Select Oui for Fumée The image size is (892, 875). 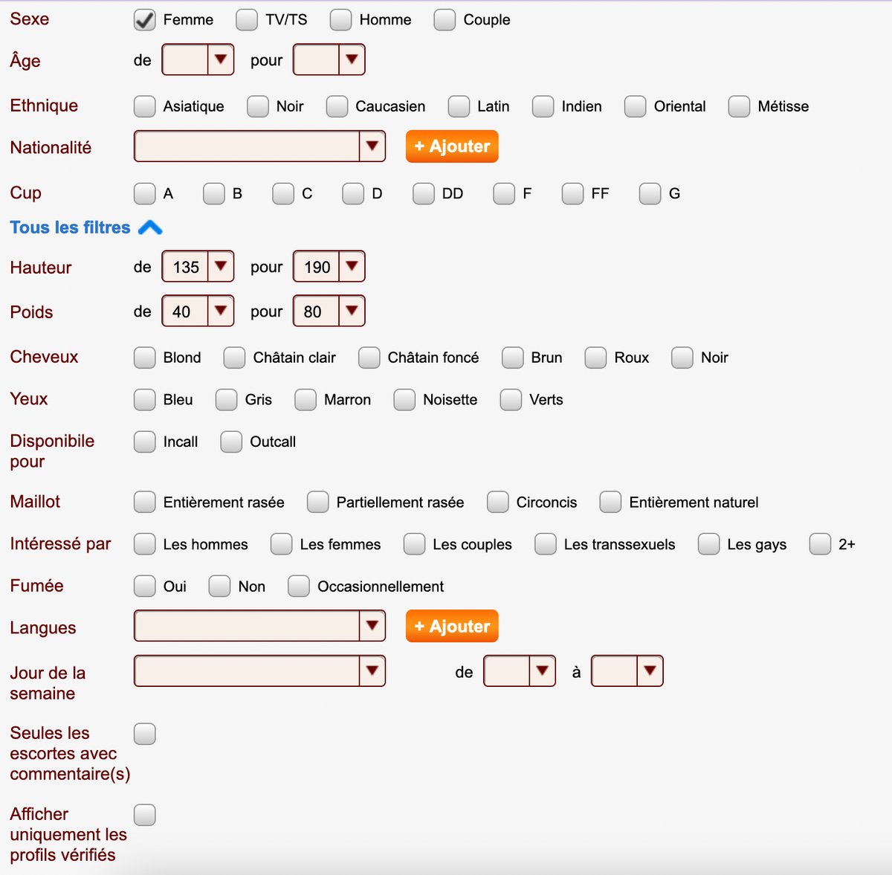145,586
